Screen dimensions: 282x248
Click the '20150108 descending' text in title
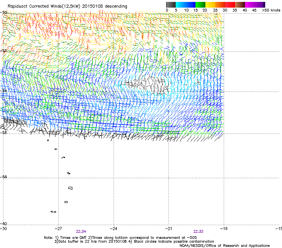104,6
